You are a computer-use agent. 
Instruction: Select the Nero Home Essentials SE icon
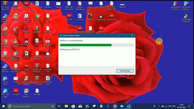point(16,56)
